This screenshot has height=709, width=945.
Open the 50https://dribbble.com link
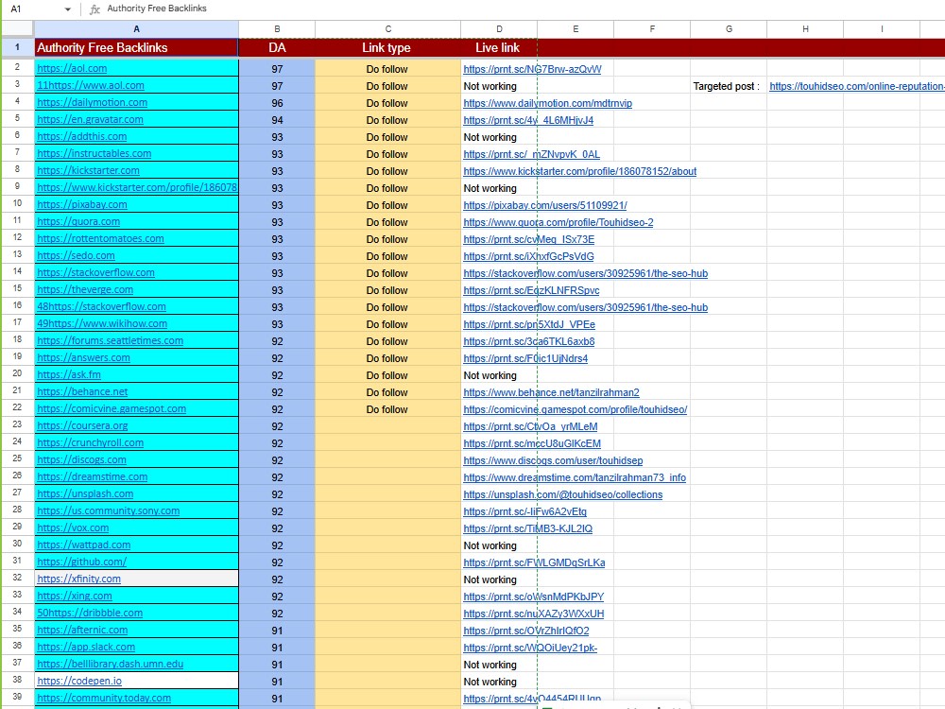(x=90, y=613)
